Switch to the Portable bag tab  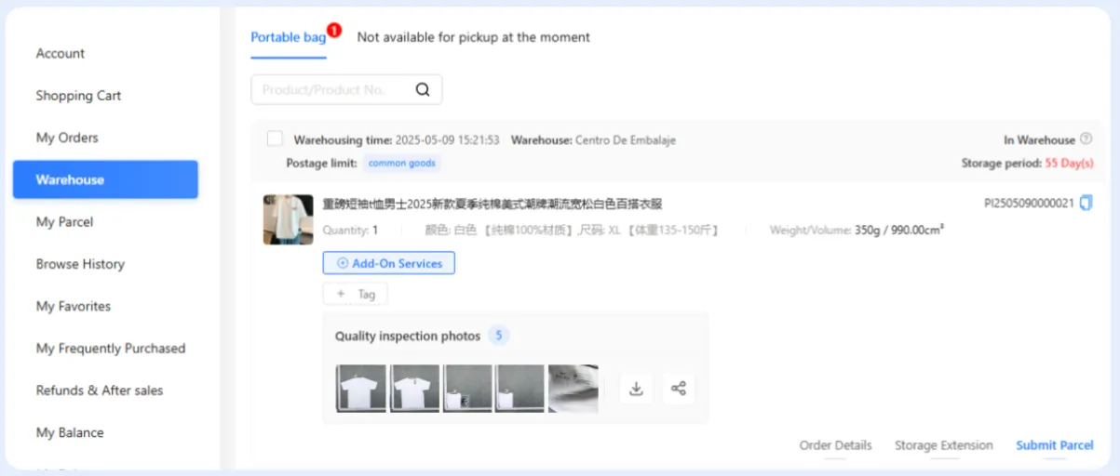coord(288,37)
